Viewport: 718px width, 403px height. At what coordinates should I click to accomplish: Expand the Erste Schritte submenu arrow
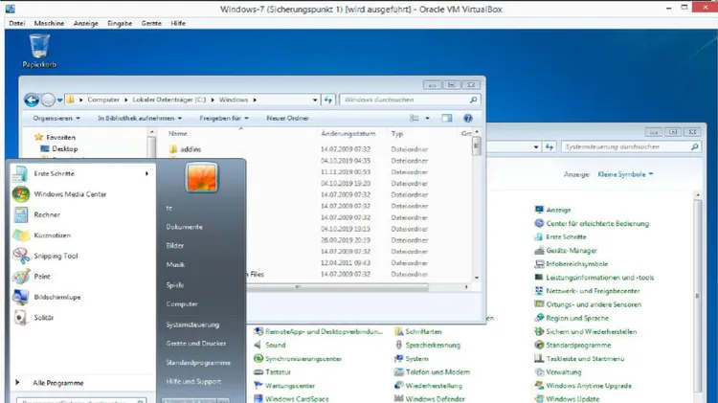coord(147,173)
